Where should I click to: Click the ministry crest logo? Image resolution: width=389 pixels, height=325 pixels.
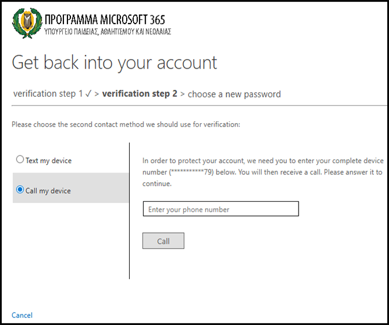pos(24,23)
